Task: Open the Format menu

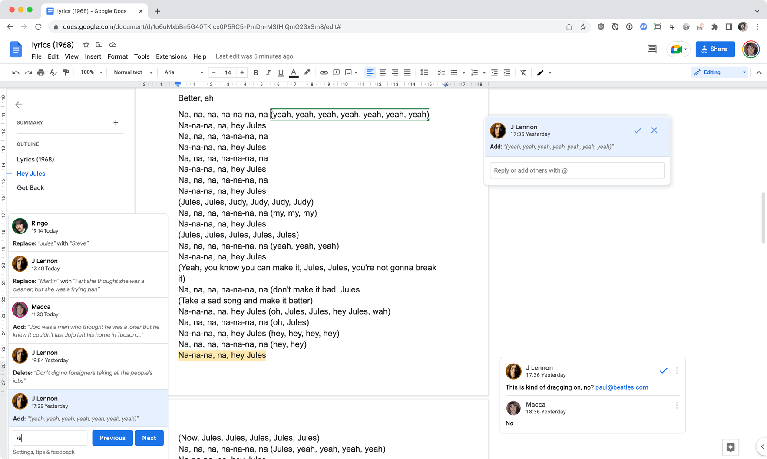Action: [x=118, y=56]
